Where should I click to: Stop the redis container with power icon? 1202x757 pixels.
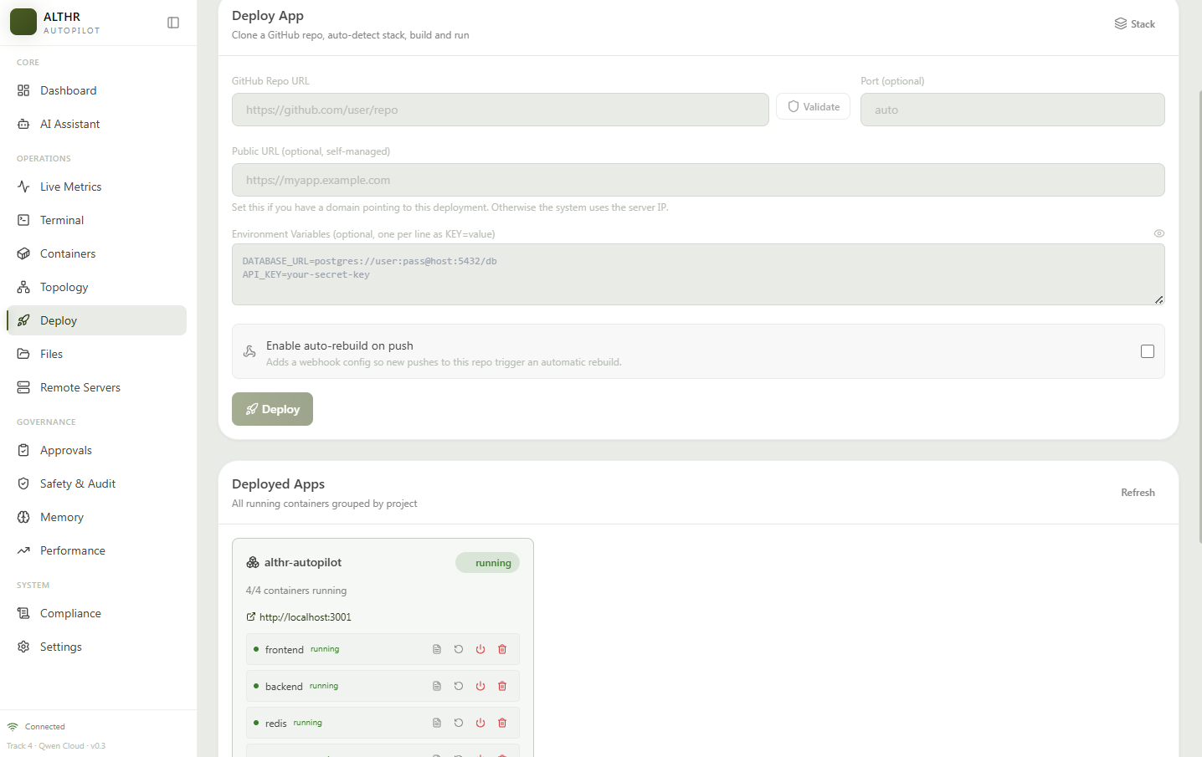pos(480,723)
